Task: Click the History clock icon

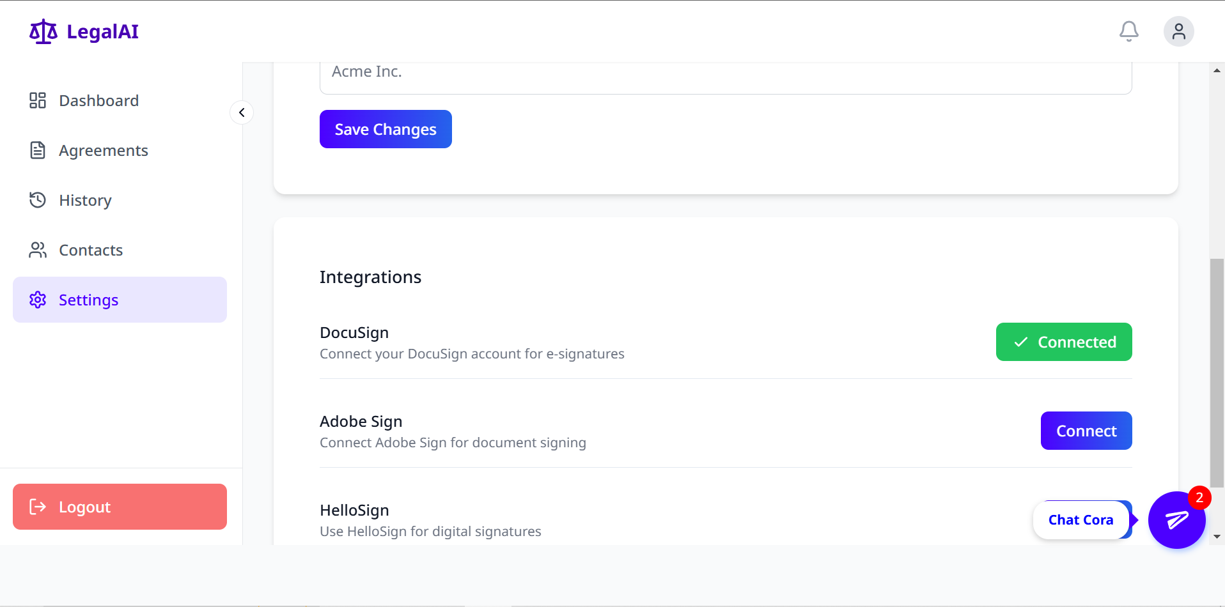Action: [x=38, y=200]
